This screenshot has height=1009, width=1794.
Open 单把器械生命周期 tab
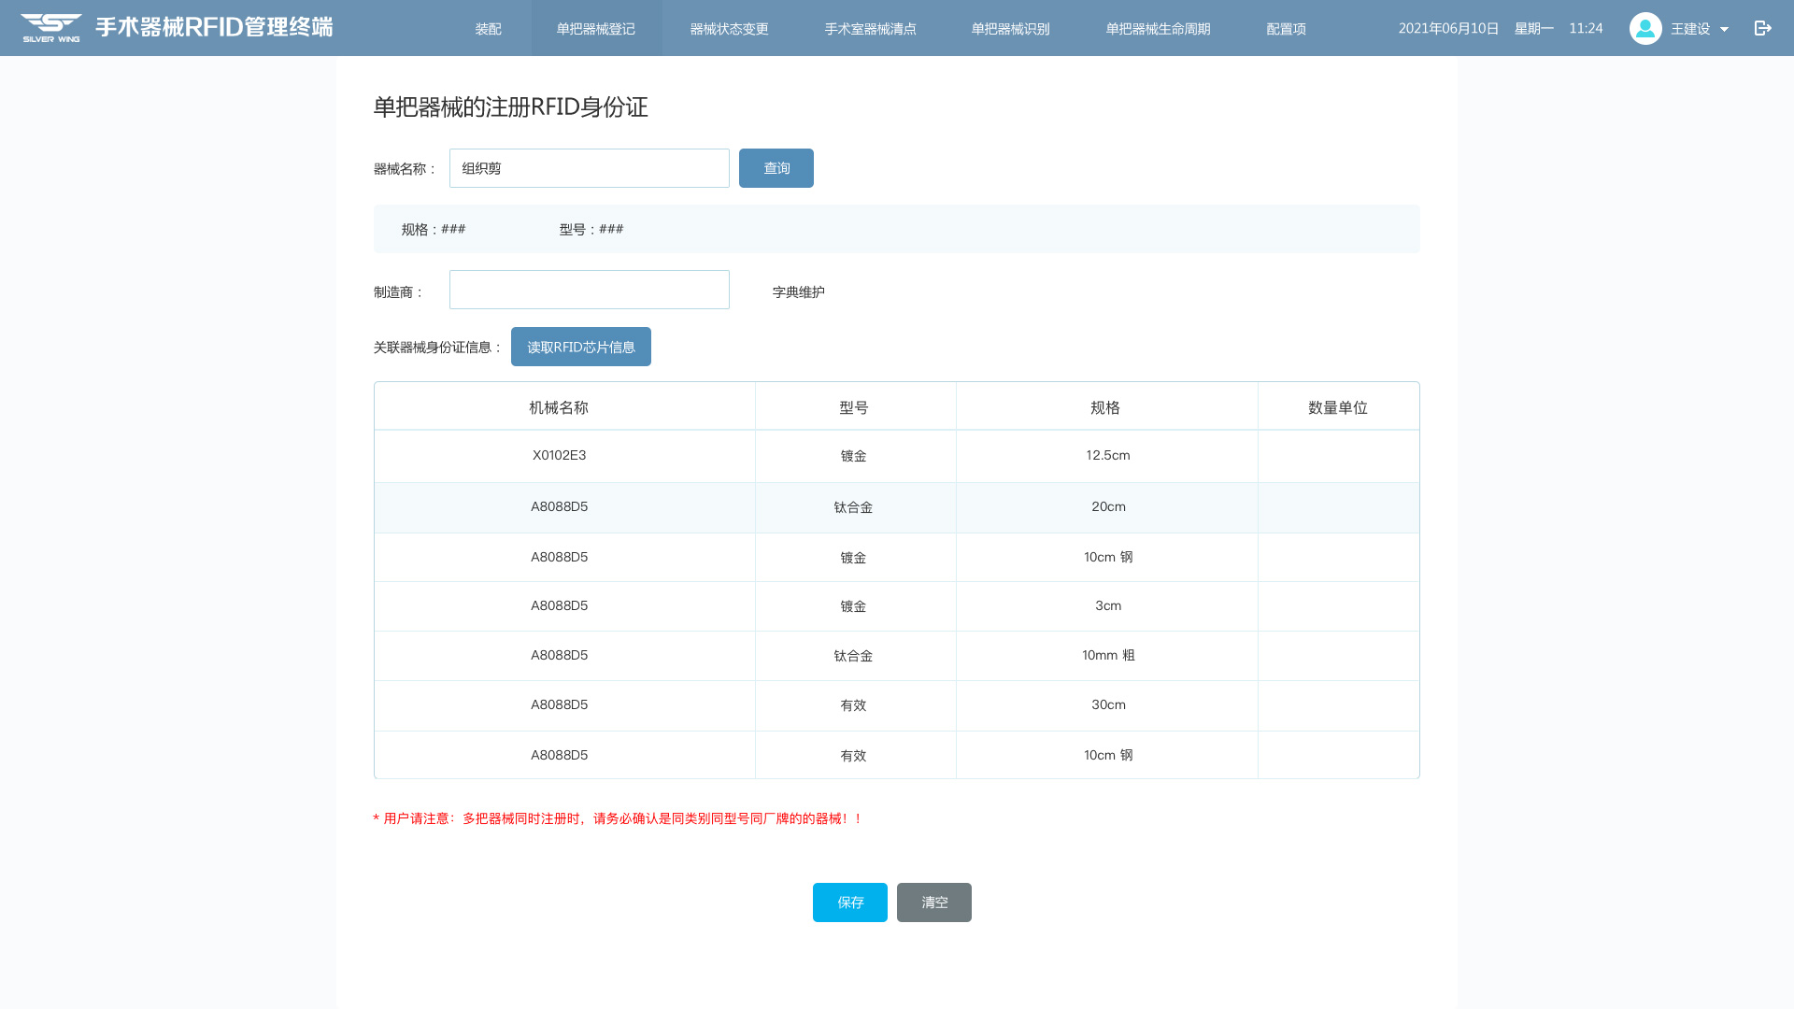point(1158,29)
